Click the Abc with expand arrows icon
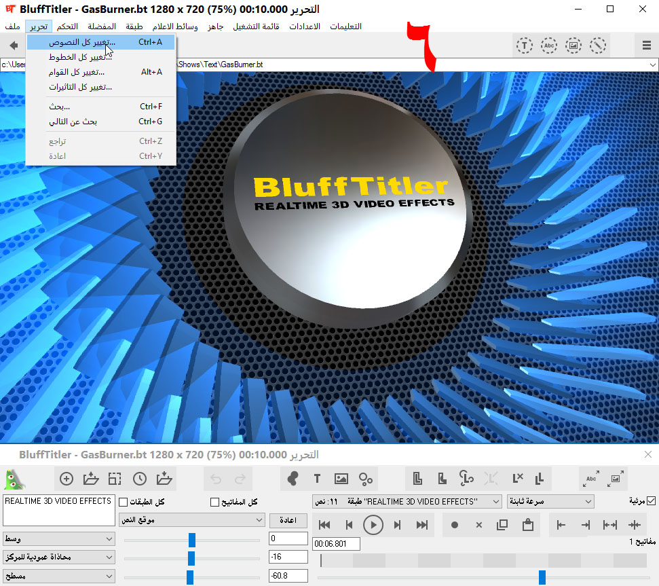659x586 pixels. (x=591, y=479)
